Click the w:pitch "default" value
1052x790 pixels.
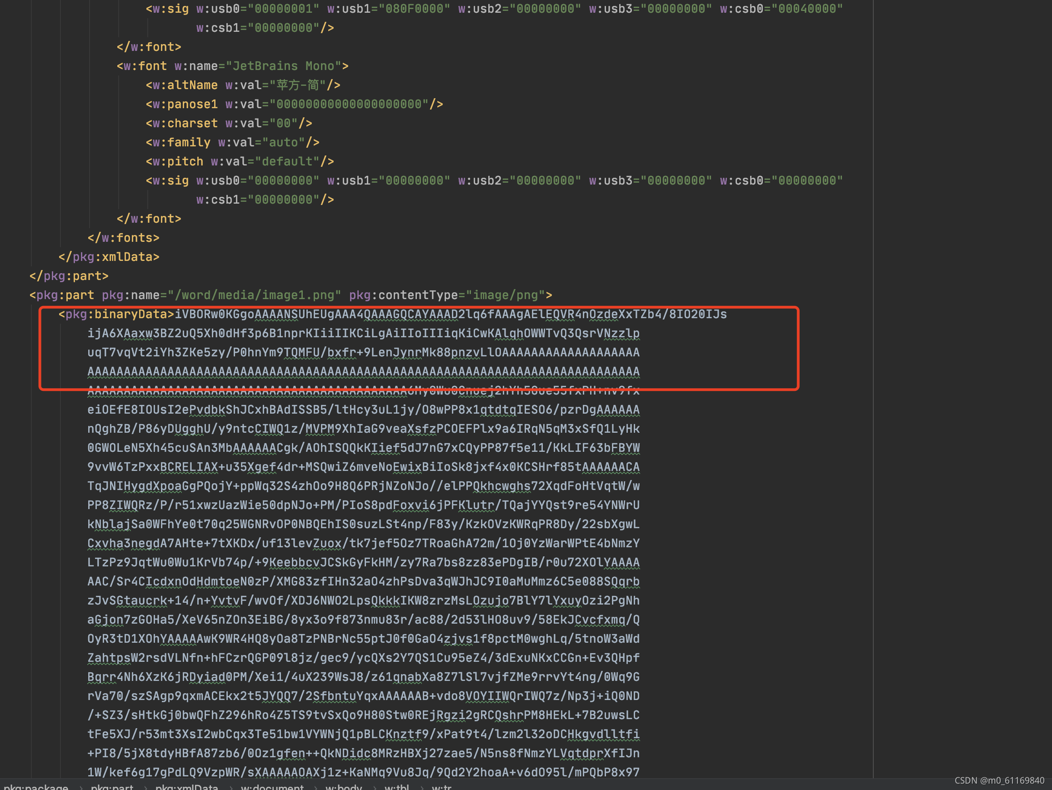pyautogui.click(x=287, y=162)
